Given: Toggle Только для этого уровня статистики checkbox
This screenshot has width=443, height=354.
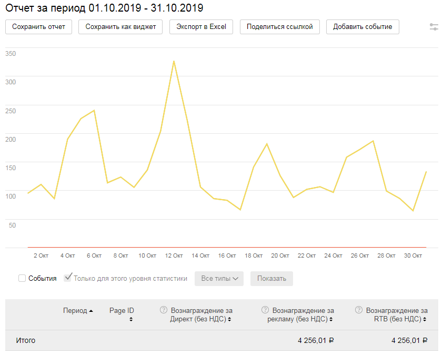Looking at the screenshot, I should click(x=68, y=278).
